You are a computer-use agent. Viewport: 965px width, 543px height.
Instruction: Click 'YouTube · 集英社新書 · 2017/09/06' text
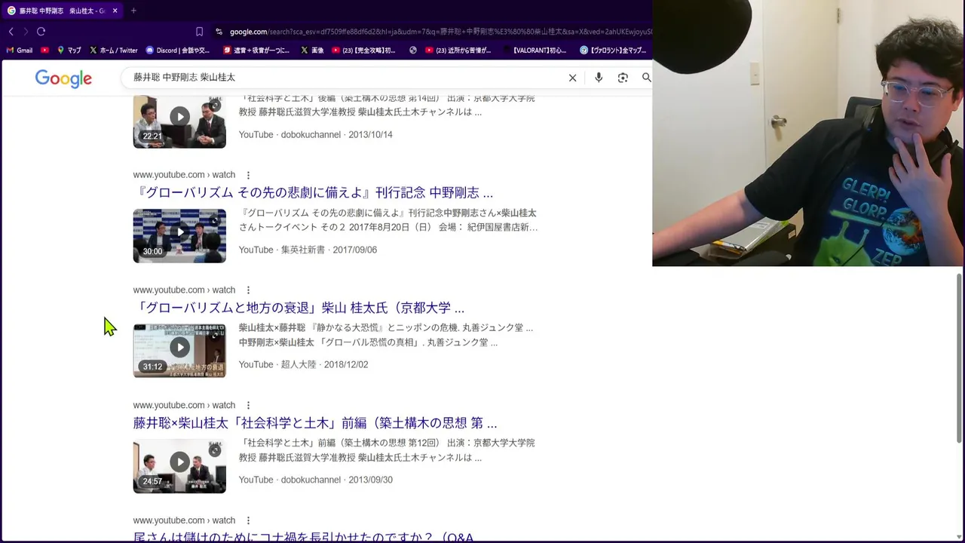(308, 250)
